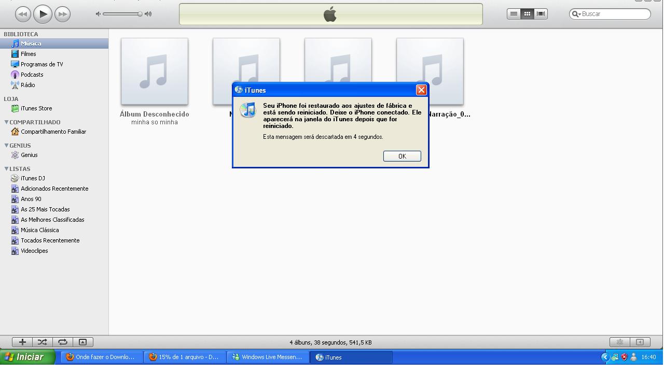Click the 16:40 taskbar clock

[648, 357]
